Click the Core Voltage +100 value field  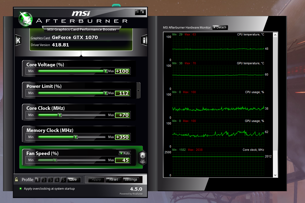tap(123, 71)
